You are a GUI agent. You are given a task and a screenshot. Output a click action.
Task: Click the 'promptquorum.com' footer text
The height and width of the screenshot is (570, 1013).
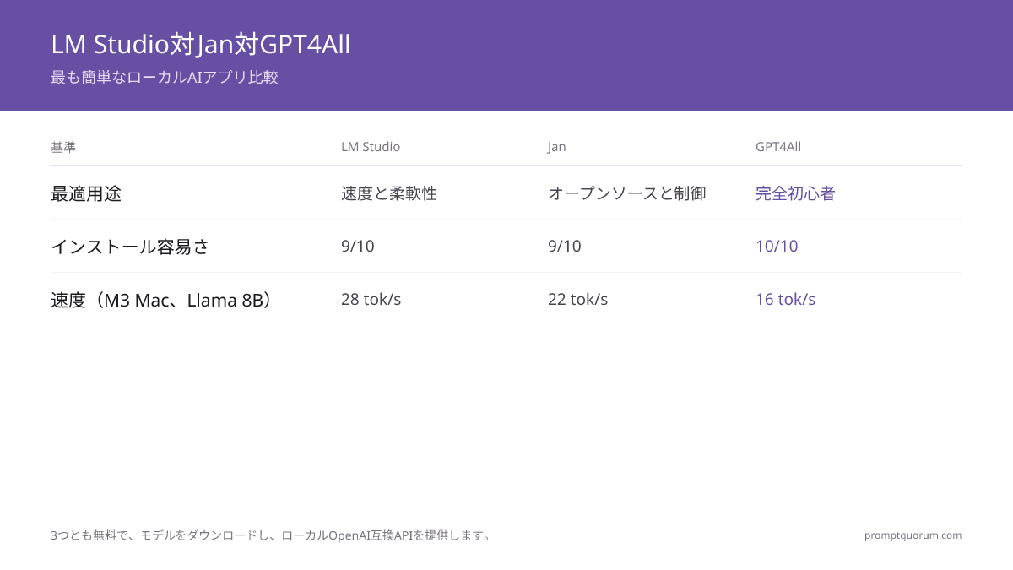(x=913, y=535)
